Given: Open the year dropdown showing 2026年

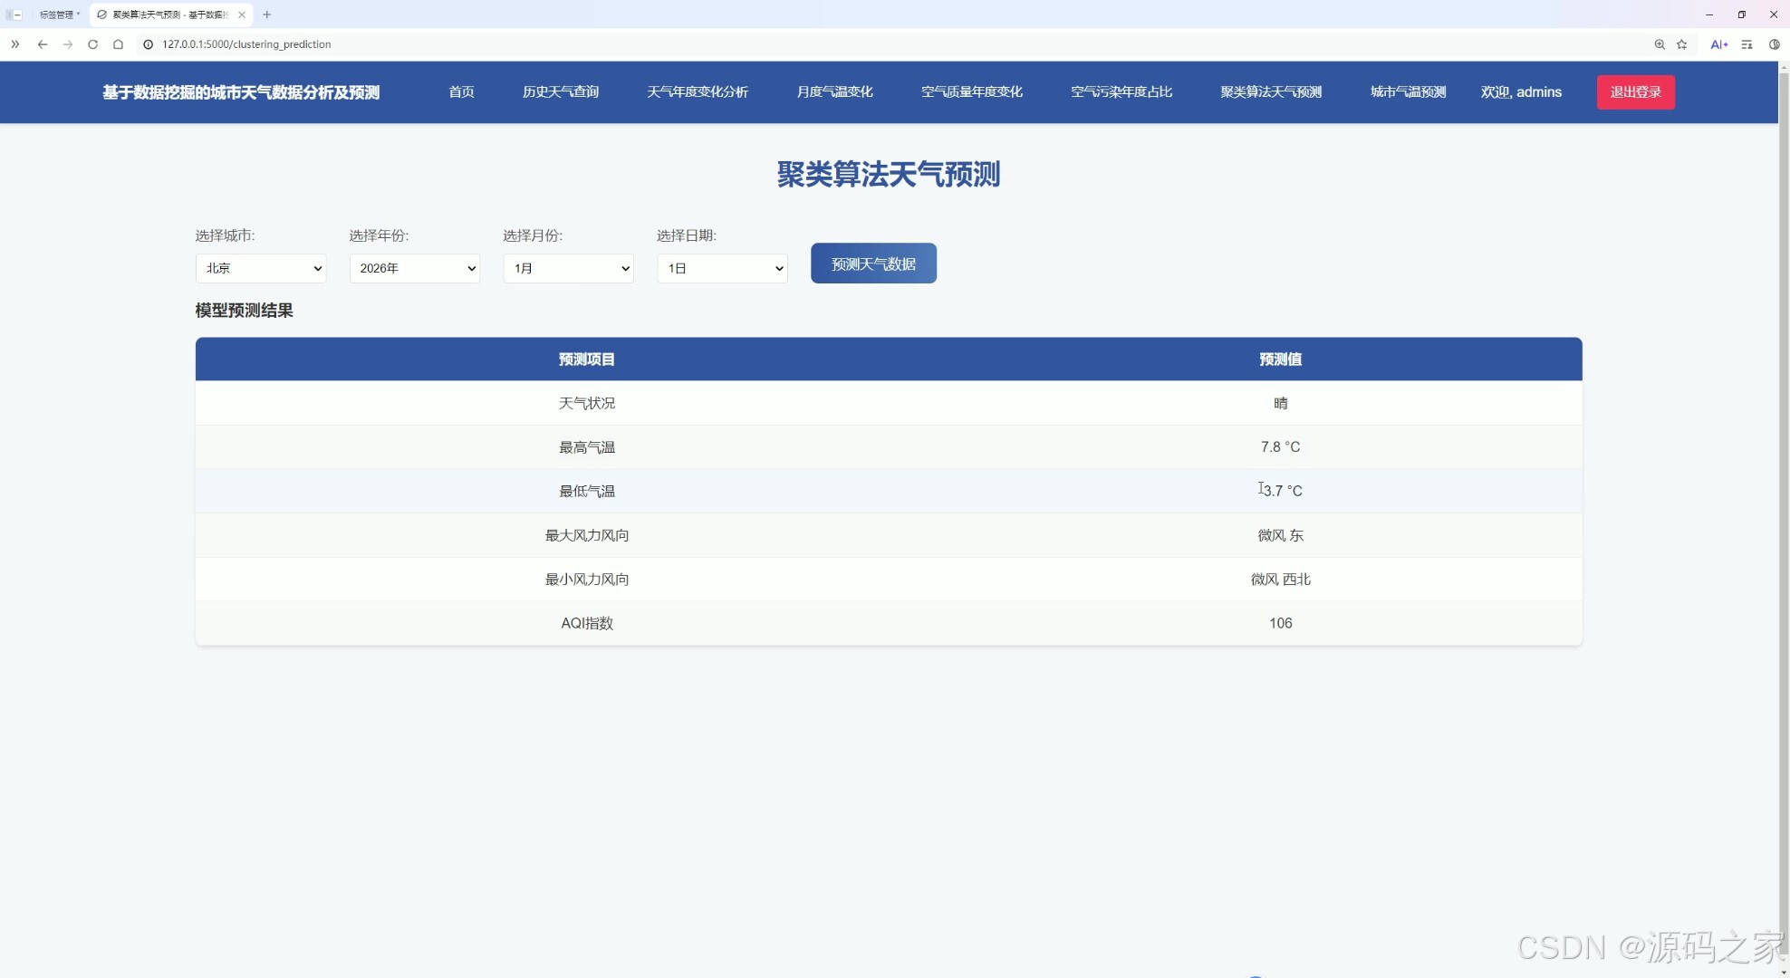Looking at the screenshot, I should 415,268.
